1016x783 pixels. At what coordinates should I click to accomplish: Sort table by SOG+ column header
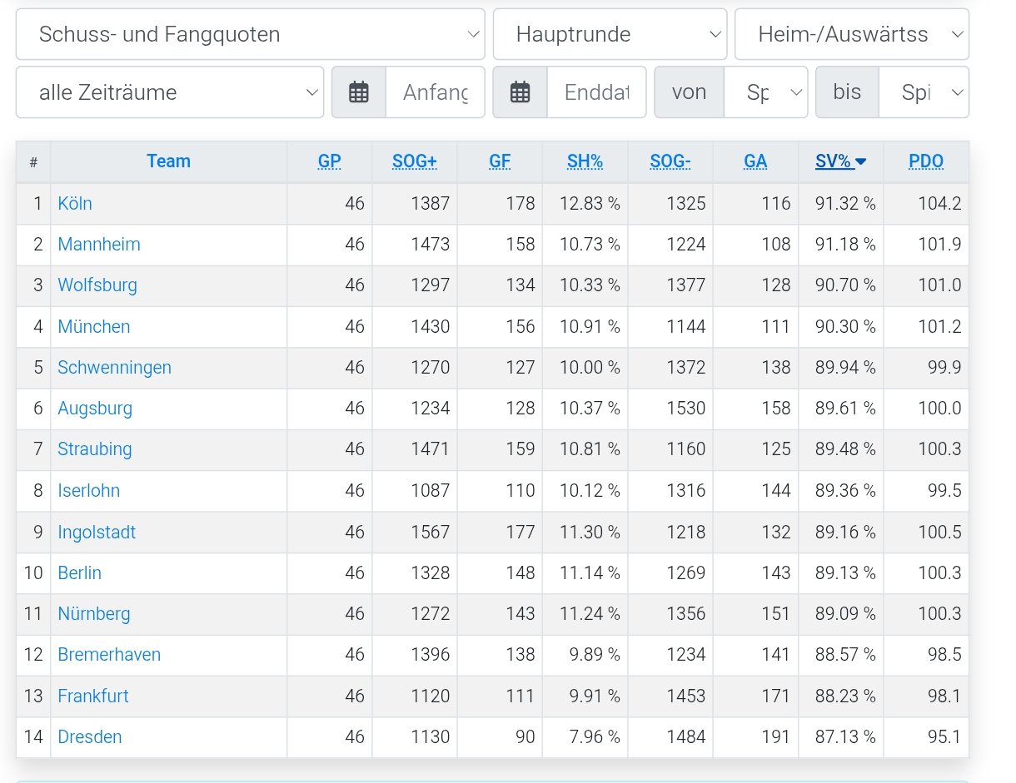tap(414, 161)
